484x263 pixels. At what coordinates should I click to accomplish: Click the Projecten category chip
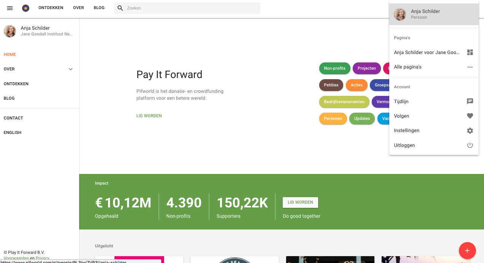click(x=367, y=69)
